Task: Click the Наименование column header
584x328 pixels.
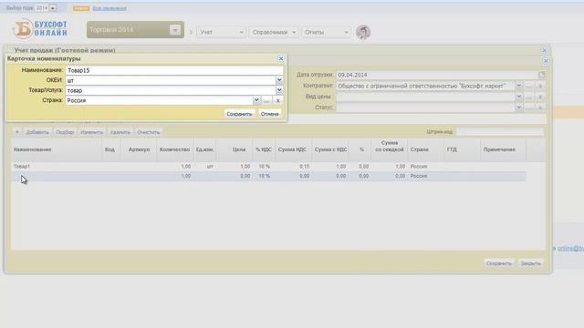Action: (x=57, y=149)
